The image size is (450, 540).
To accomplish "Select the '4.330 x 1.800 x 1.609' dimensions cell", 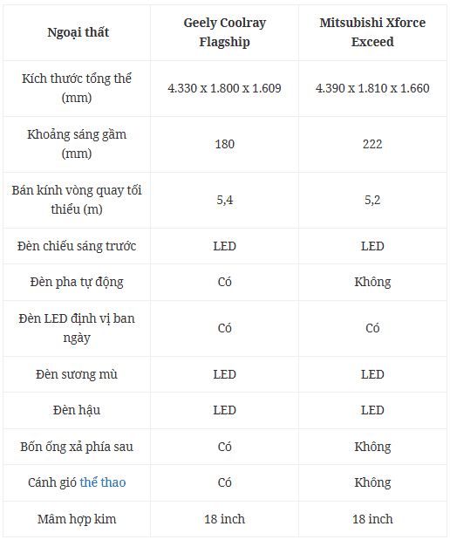I will point(224,88).
